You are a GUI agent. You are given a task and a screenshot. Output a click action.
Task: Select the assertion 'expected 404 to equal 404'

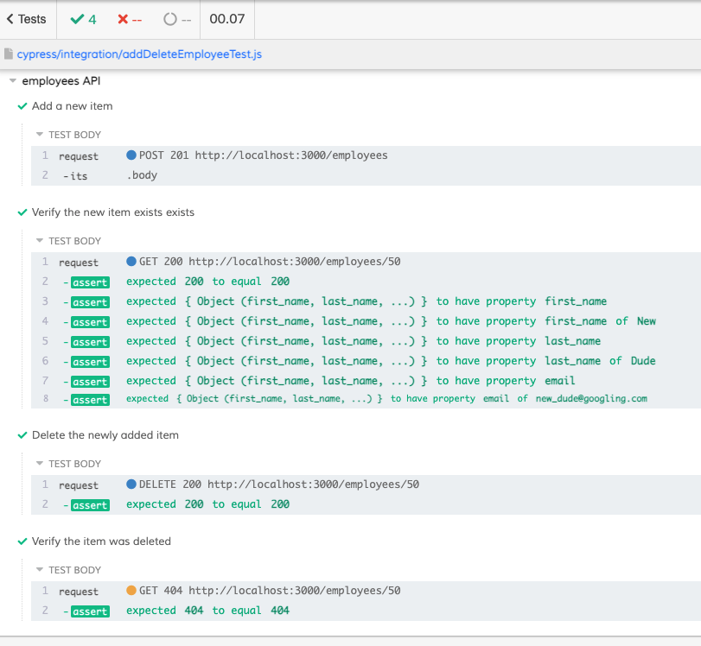366,611
